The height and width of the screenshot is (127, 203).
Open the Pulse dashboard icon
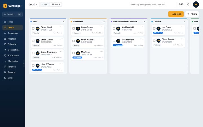5,22
